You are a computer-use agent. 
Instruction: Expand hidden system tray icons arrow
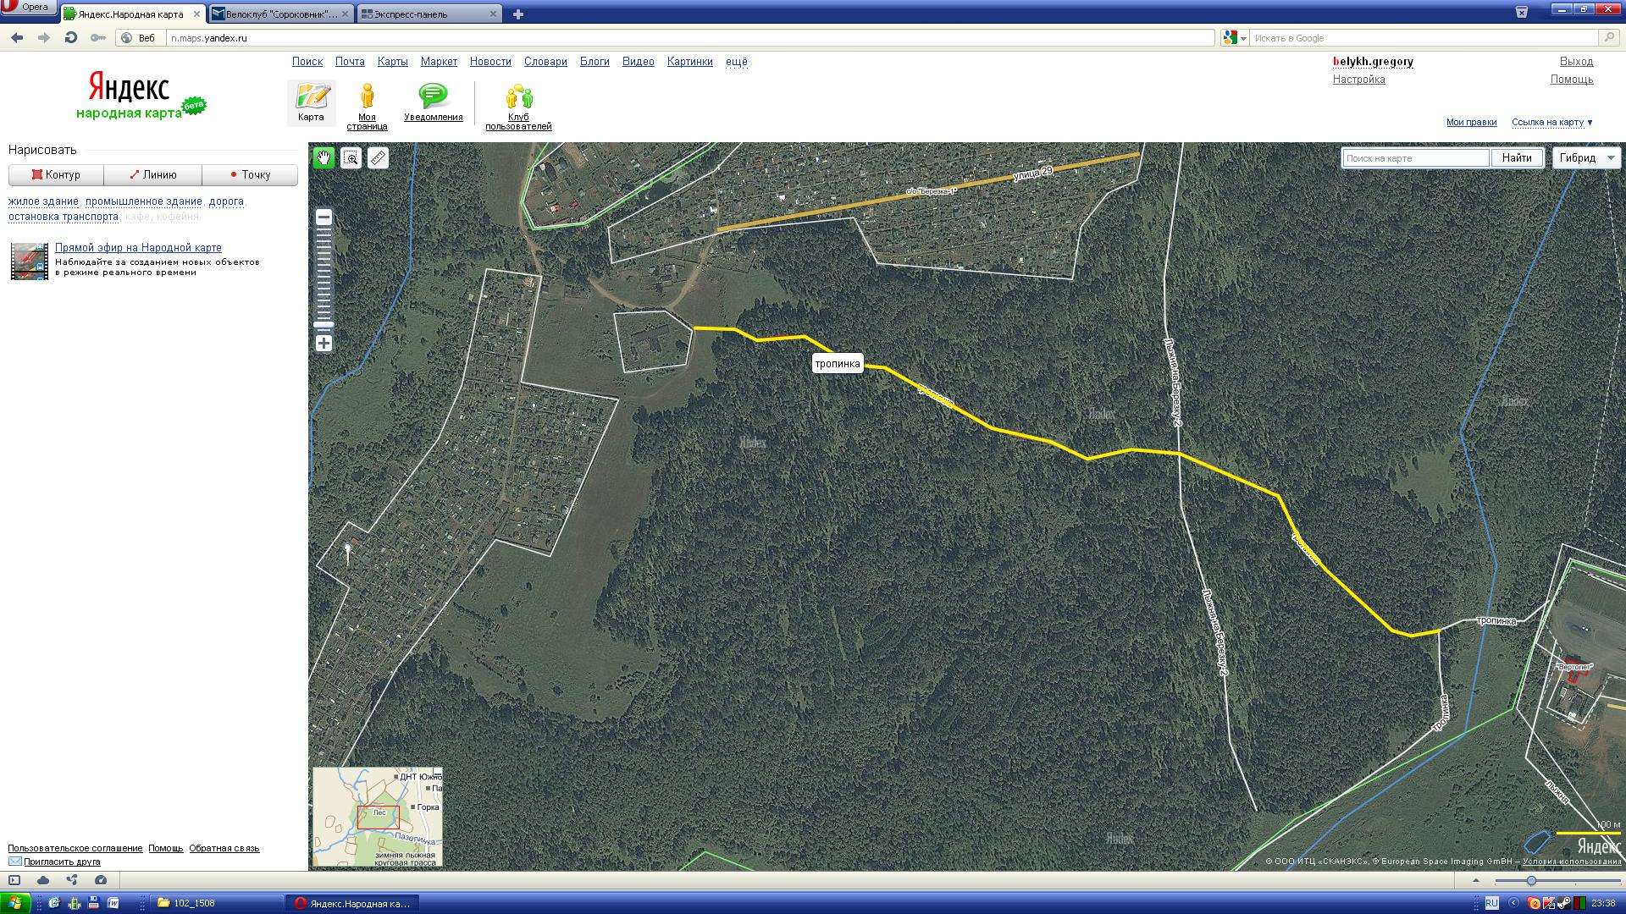1513,903
